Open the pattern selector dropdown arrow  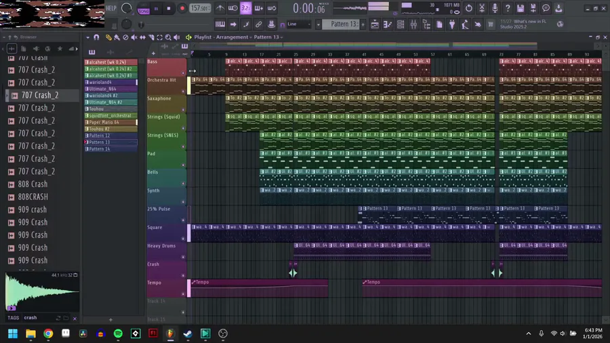[319, 24]
